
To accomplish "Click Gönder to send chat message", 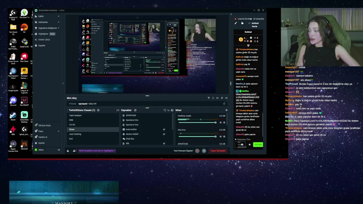I will coord(258,144).
